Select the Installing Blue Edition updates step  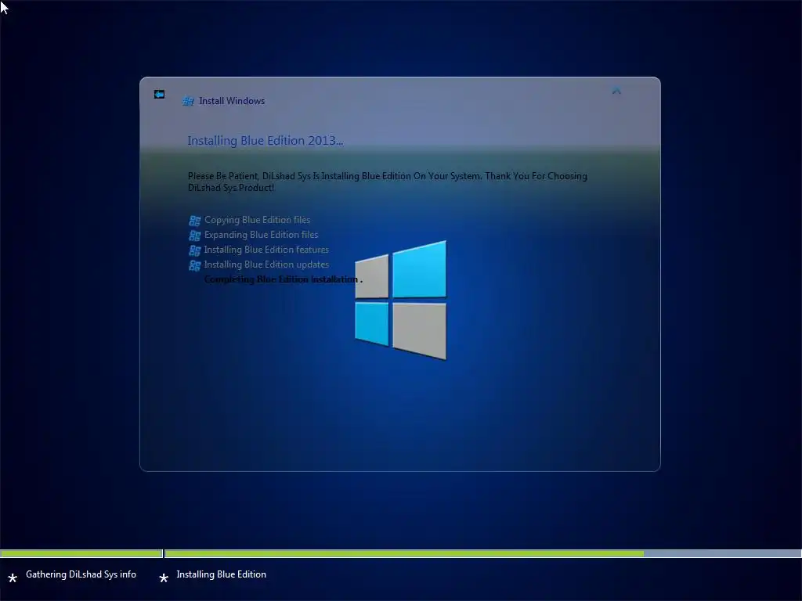(266, 265)
